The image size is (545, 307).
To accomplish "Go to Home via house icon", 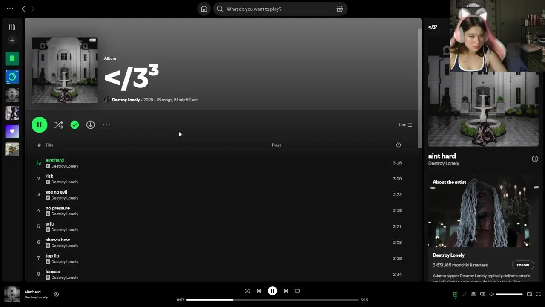I will pos(204,9).
